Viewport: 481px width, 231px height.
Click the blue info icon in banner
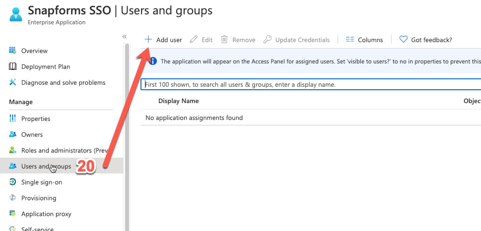point(152,61)
